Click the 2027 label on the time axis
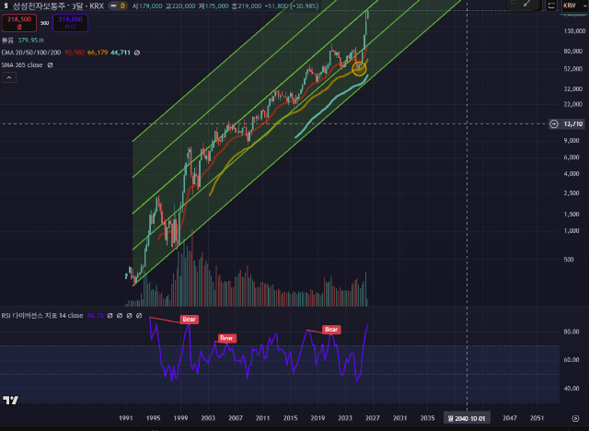Screen dimensions: 589x431 point(373,418)
